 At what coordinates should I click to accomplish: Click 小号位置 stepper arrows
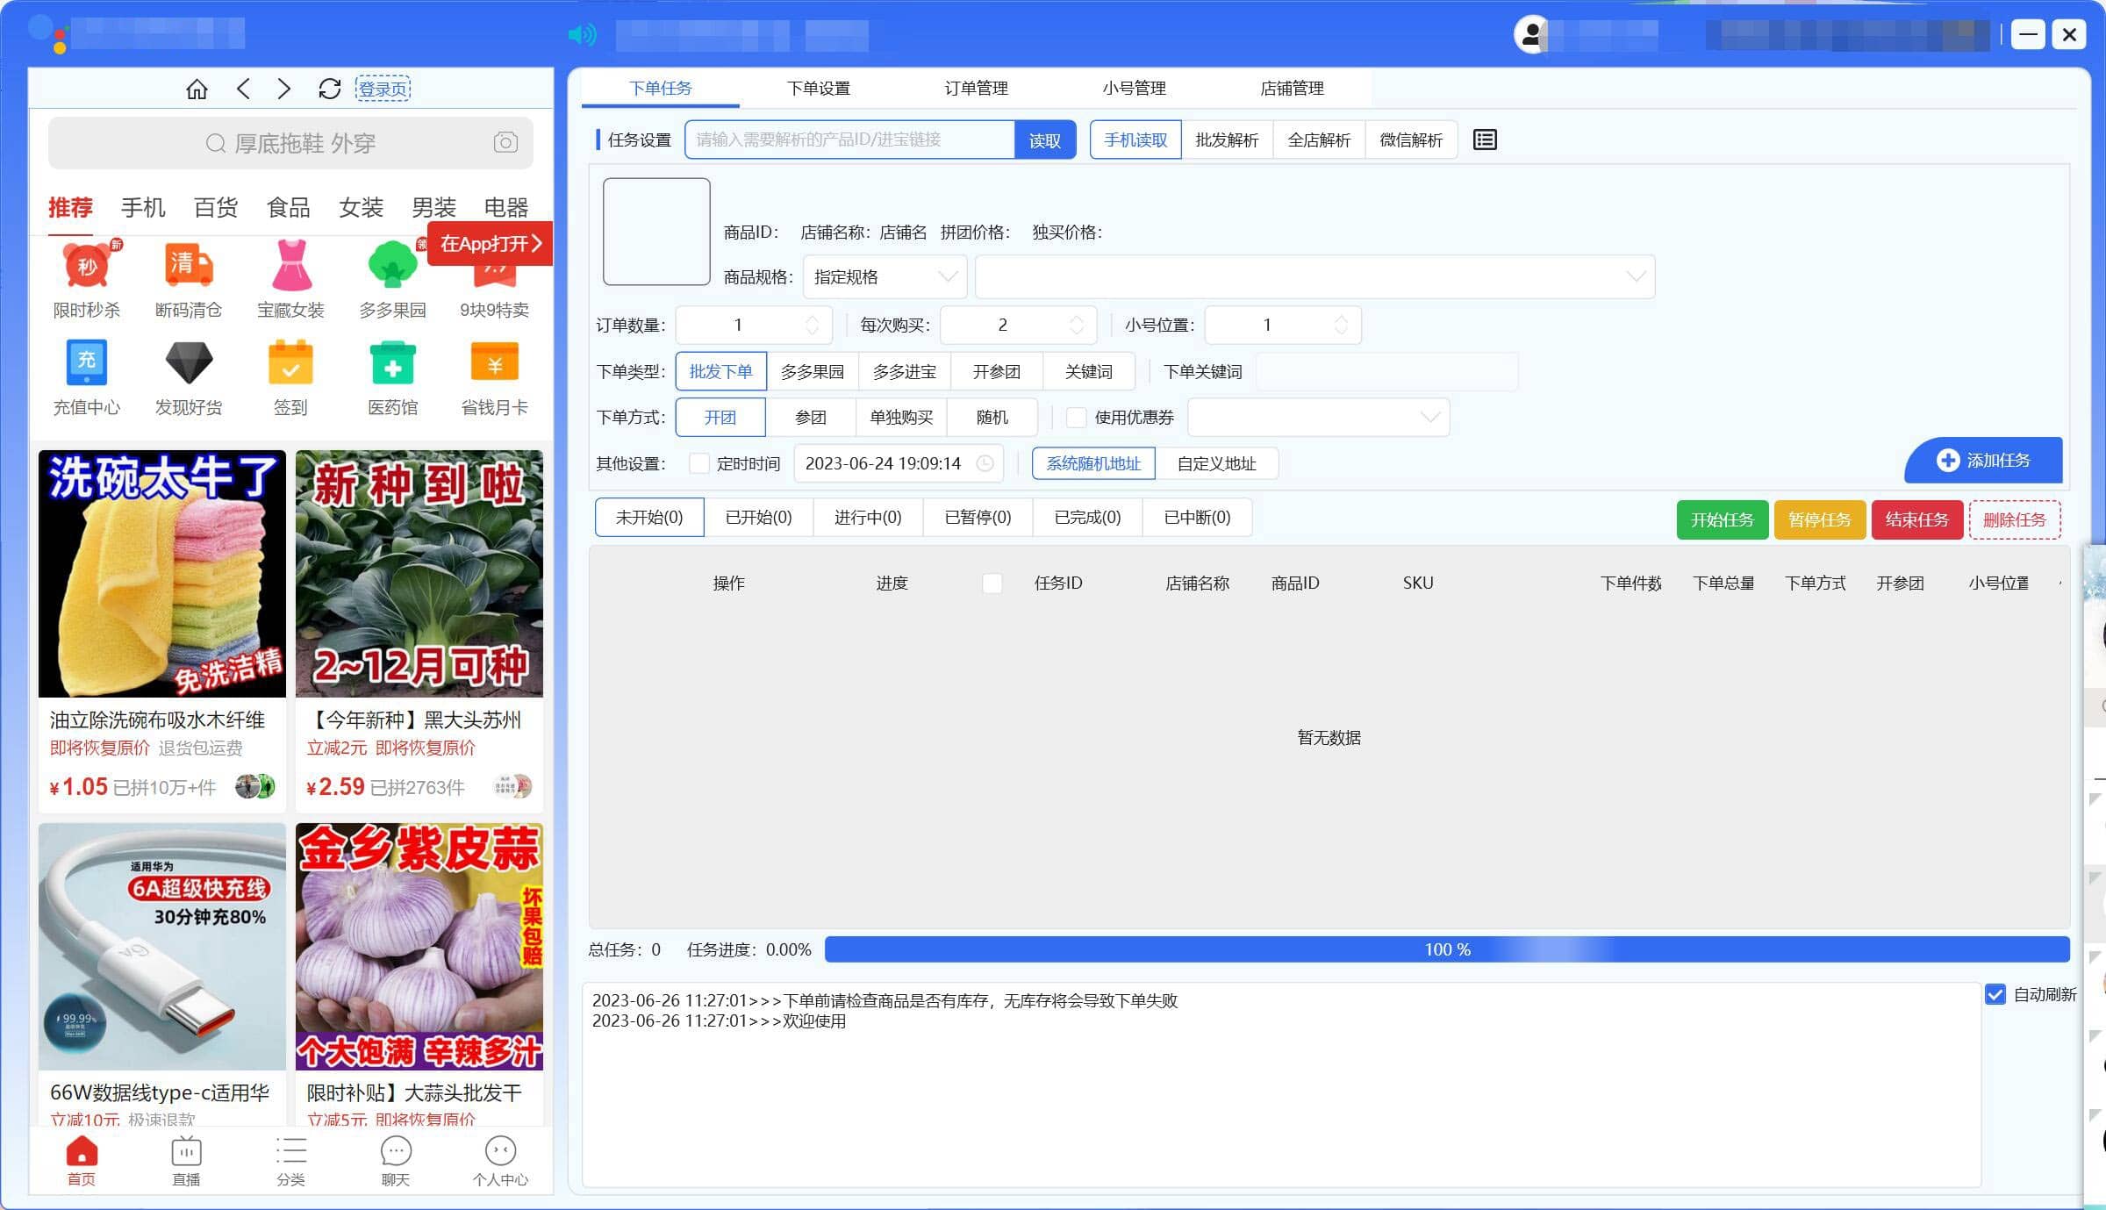click(1341, 326)
